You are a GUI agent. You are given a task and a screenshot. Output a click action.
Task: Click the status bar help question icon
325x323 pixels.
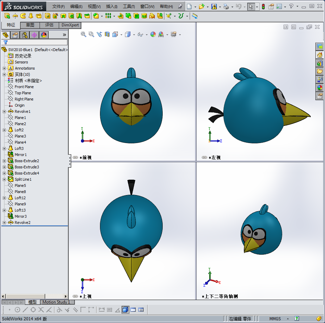point(297,319)
